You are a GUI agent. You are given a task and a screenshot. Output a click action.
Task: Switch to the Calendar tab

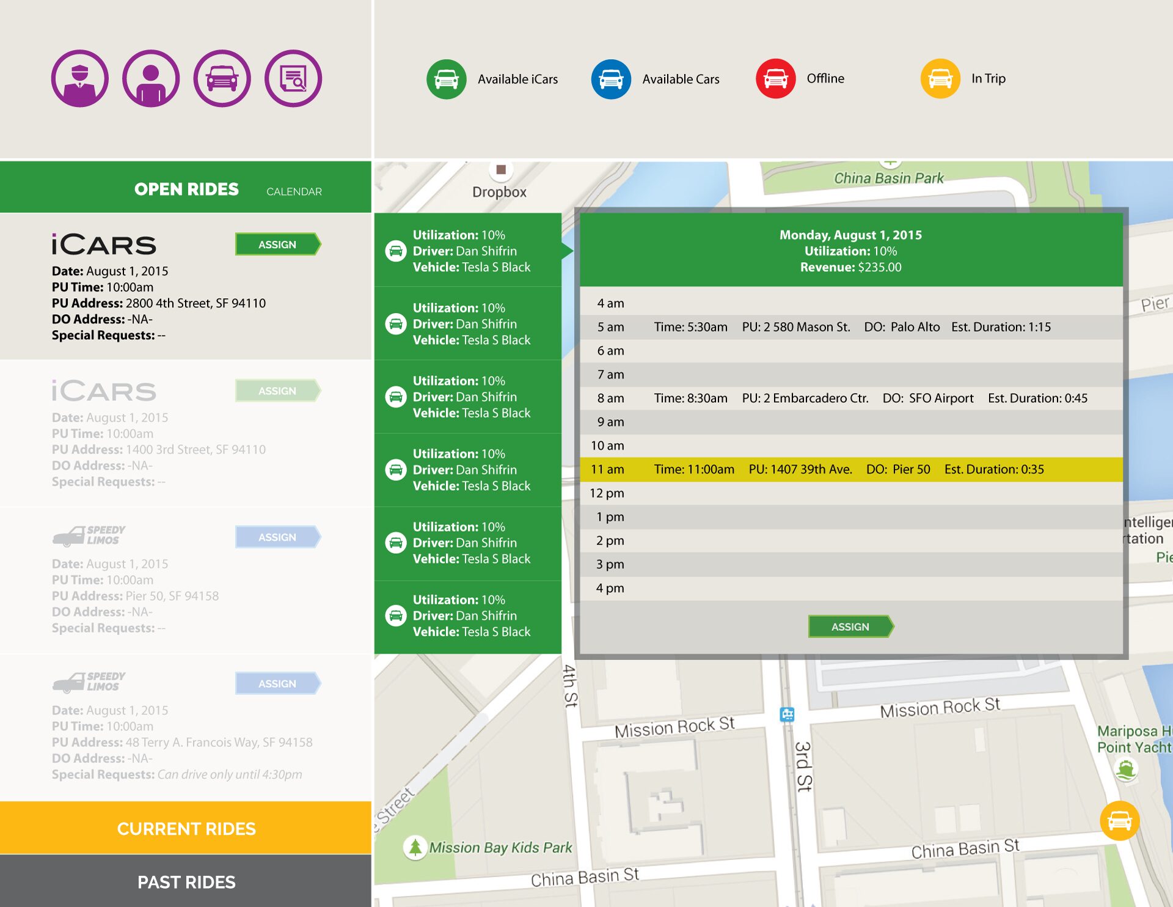click(294, 191)
